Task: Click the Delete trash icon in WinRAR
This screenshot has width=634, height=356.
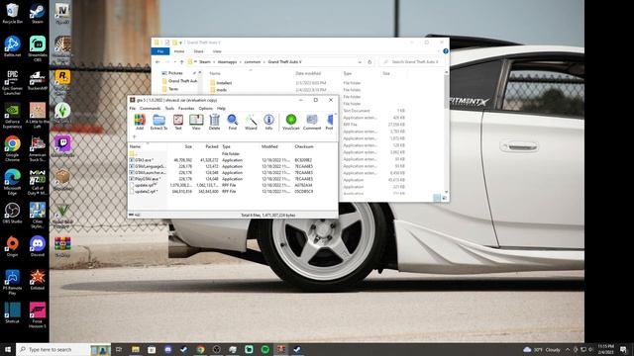Action: [x=214, y=122]
